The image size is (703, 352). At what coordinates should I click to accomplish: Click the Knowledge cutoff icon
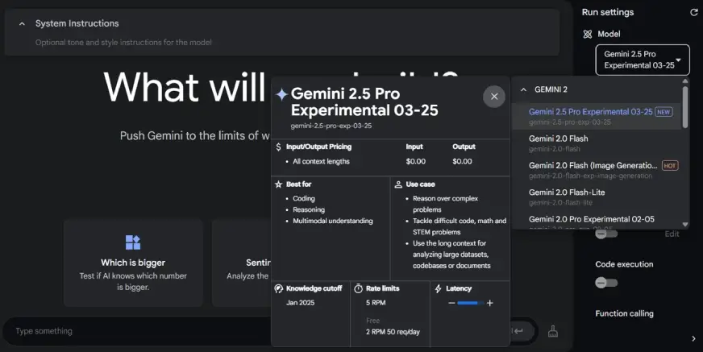(x=279, y=288)
